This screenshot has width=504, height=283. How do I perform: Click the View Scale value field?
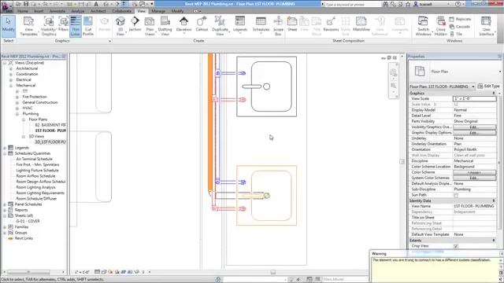(474, 99)
